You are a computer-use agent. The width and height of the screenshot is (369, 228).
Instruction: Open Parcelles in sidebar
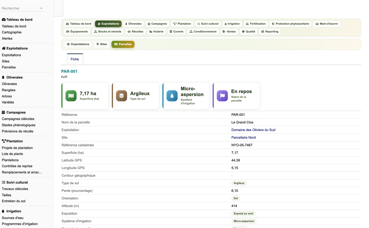click(9, 67)
